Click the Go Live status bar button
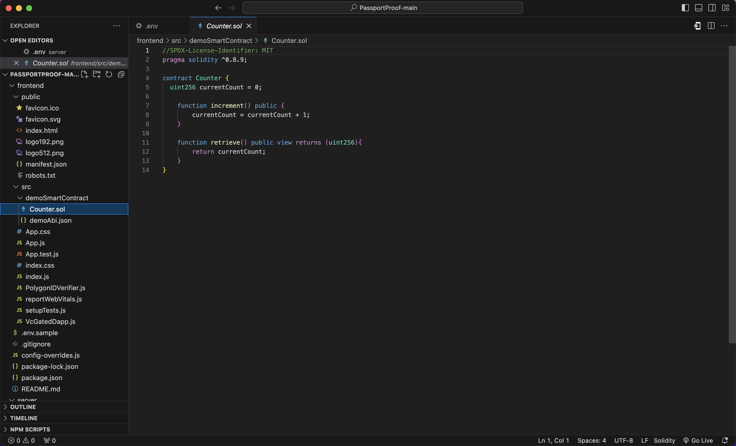The height and width of the screenshot is (446, 736). click(698, 440)
